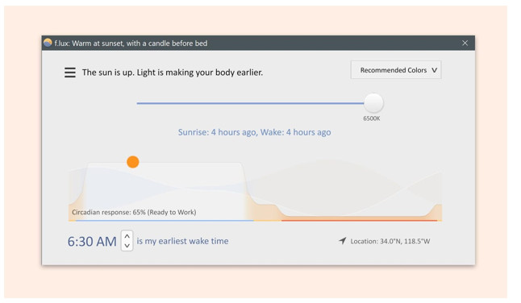Click the 6500K temperature label
This screenshot has height=303, width=521.
tap(372, 118)
